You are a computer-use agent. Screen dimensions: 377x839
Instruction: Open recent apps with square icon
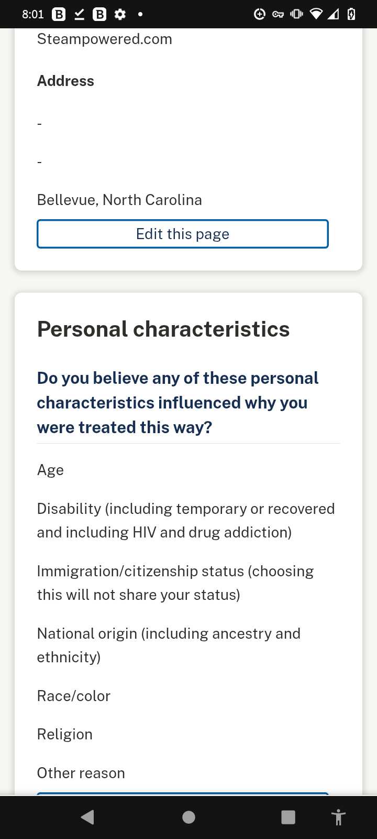point(288,817)
